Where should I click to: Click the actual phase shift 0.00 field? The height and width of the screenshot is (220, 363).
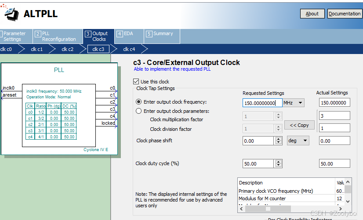334,141
